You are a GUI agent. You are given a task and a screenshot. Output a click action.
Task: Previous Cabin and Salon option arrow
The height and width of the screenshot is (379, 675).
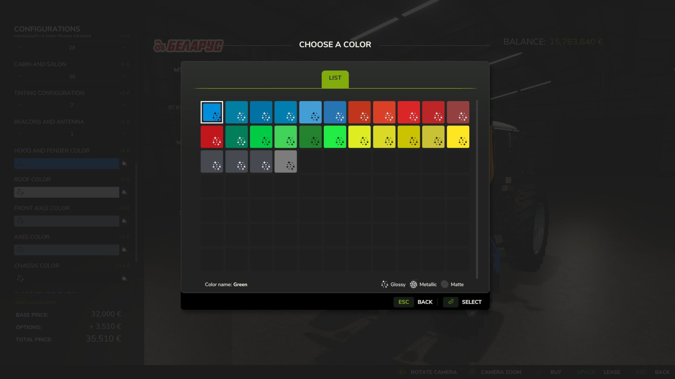coord(20,76)
